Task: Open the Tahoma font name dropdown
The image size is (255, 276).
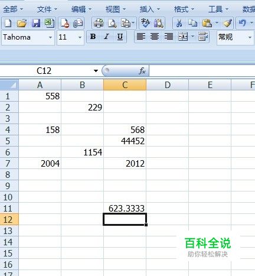Action: (50, 37)
